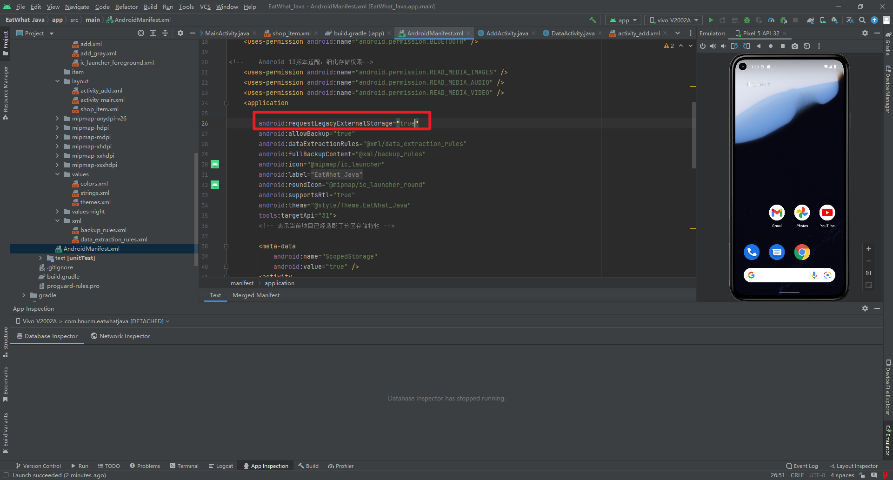Take emulator screenshot camera icon
The image size is (893, 480).
click(x=795, y=46)
